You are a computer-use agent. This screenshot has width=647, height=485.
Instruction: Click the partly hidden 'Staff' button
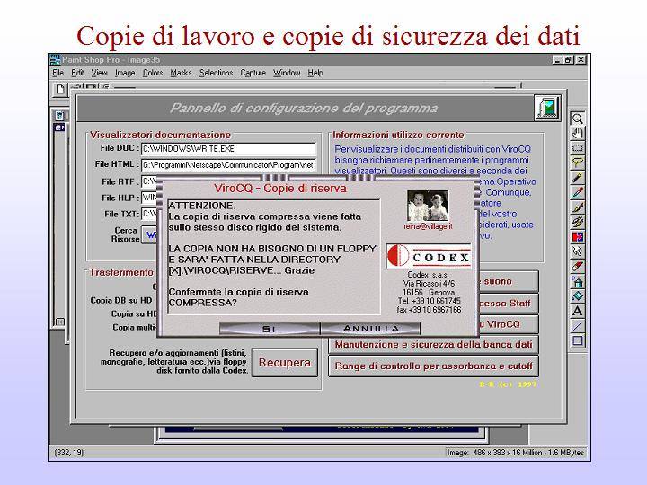[509, 304]
